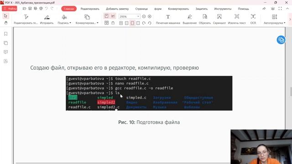Open the Инструменты tab
The height and width of the screenshot is (164, 292).
point(223,9)
